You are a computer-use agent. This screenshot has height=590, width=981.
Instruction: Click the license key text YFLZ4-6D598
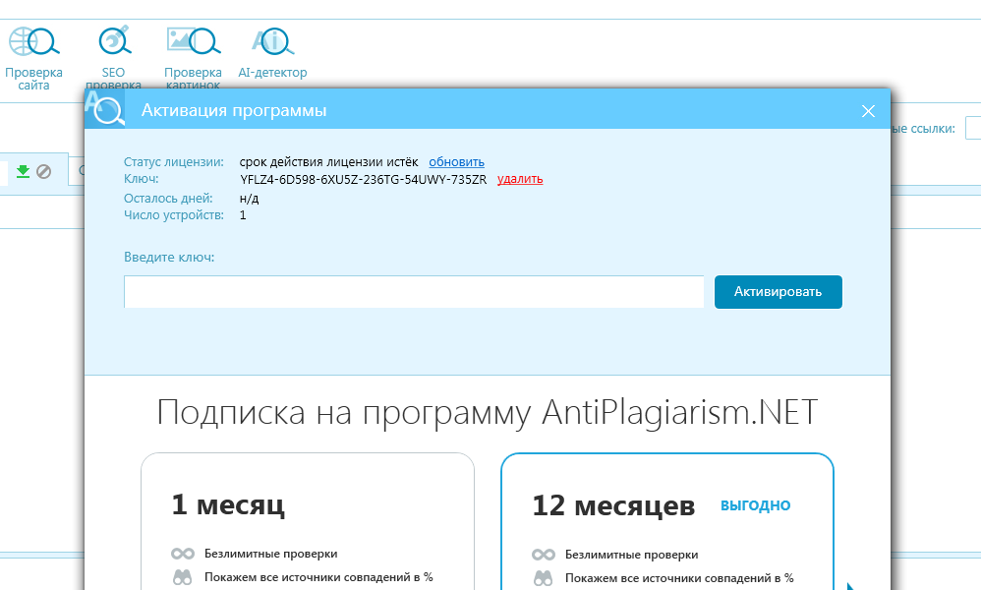click(x=363, y=179)
